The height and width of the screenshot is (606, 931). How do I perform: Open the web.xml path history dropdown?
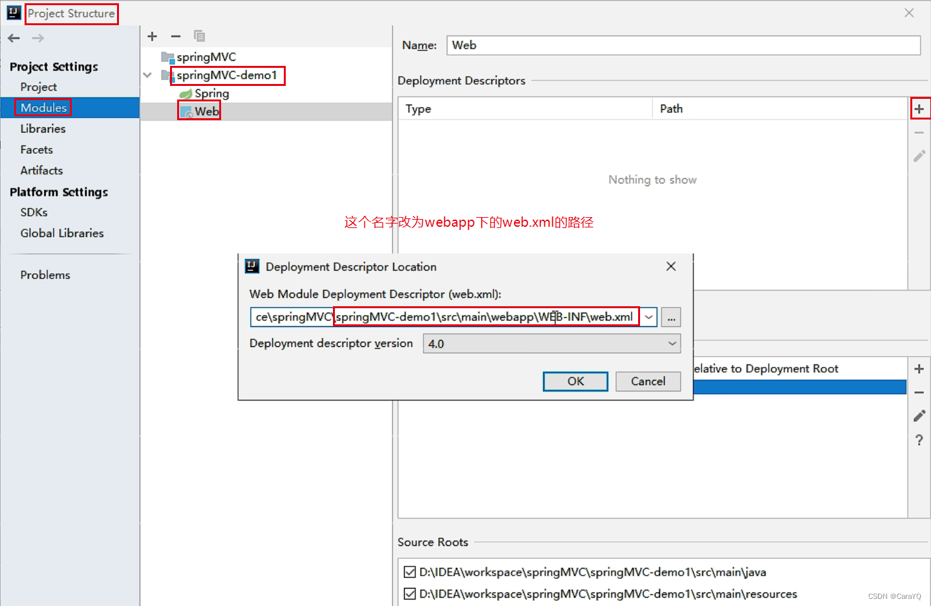pyautogui.click(x=648, y=317)
